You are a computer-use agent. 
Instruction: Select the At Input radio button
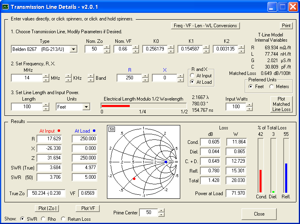(193, 76)
